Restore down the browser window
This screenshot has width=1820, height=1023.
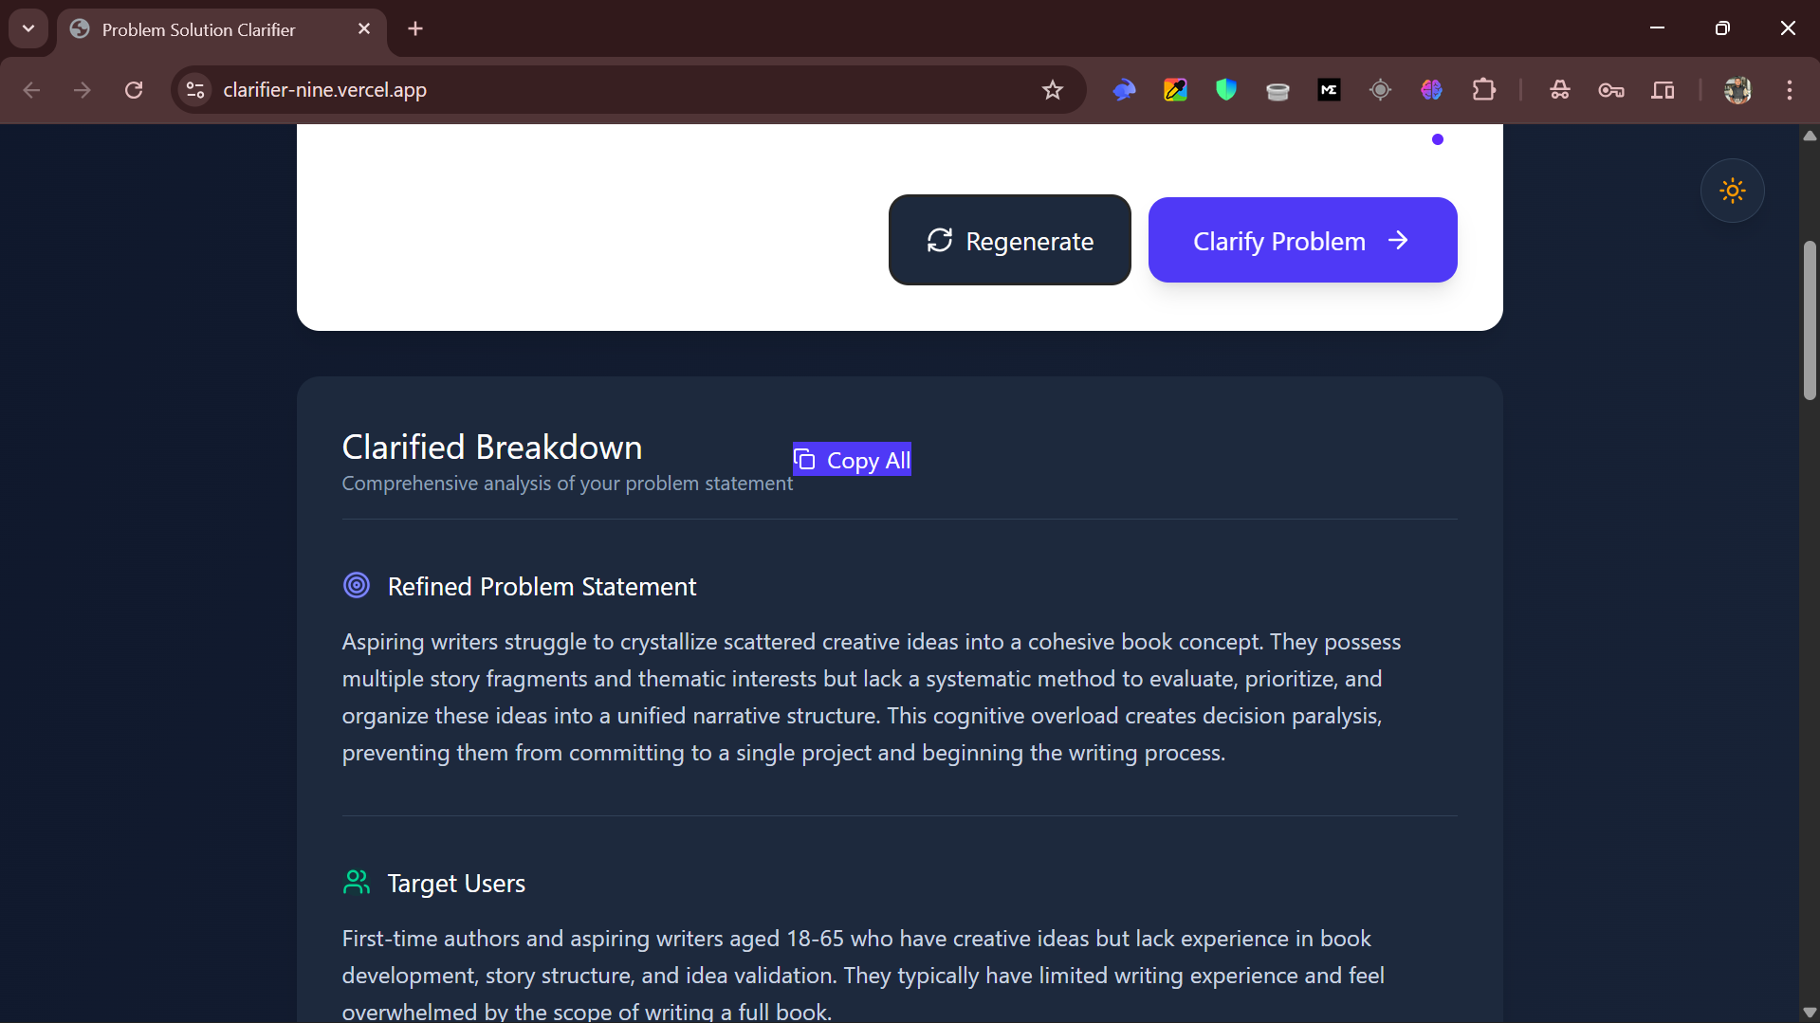click(1722, 28)
